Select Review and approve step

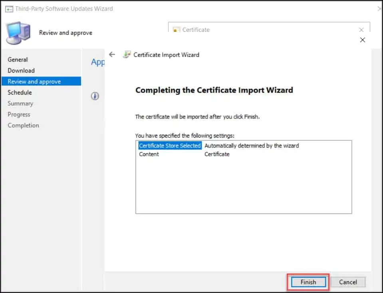tap(41, 81)
